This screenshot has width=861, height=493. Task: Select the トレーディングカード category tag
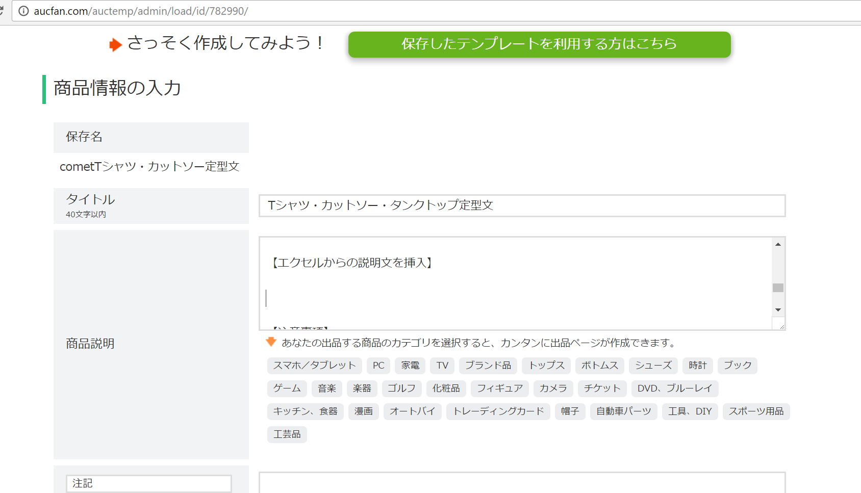[x=498, y=411]
